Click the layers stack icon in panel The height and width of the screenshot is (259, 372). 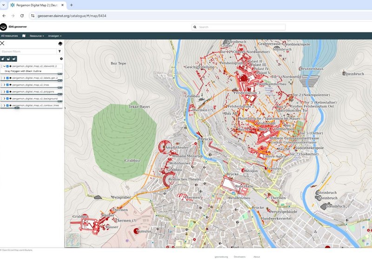coord(60,43)
